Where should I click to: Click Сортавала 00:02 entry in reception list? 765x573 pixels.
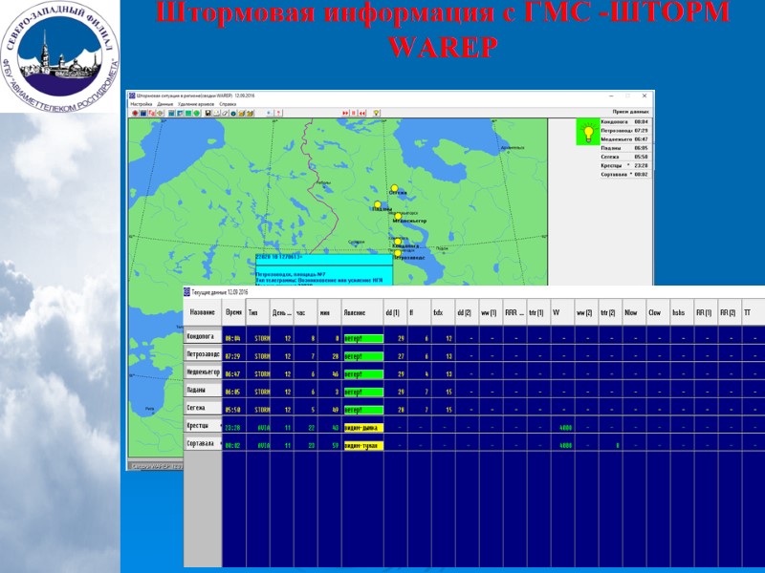point(624,175)
